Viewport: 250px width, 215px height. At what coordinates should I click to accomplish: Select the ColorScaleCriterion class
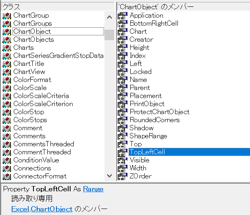(43, 104)
